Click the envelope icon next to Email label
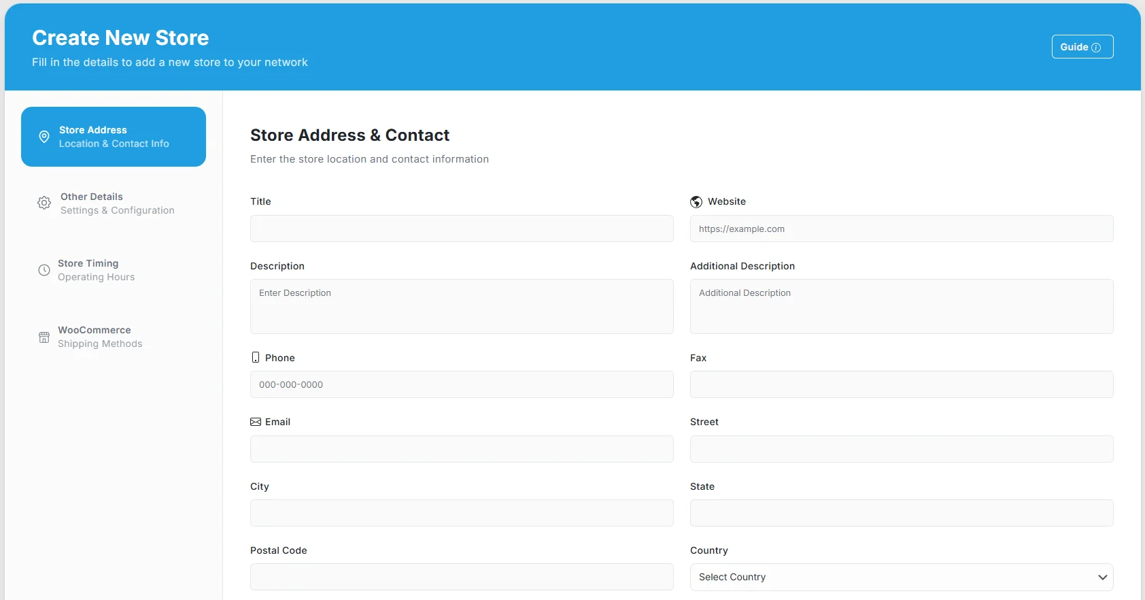The image size is (1145, 600). click(x=256, y=422)
